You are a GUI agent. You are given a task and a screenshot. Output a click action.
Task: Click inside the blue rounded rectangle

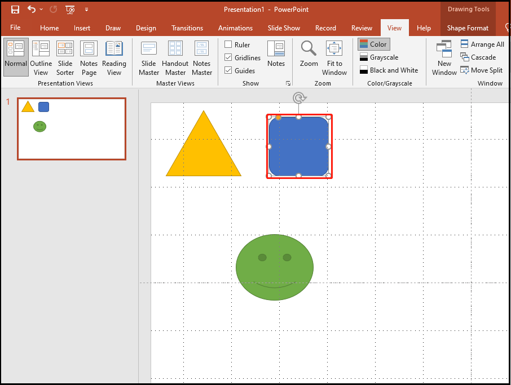click(x=298, y=147)
